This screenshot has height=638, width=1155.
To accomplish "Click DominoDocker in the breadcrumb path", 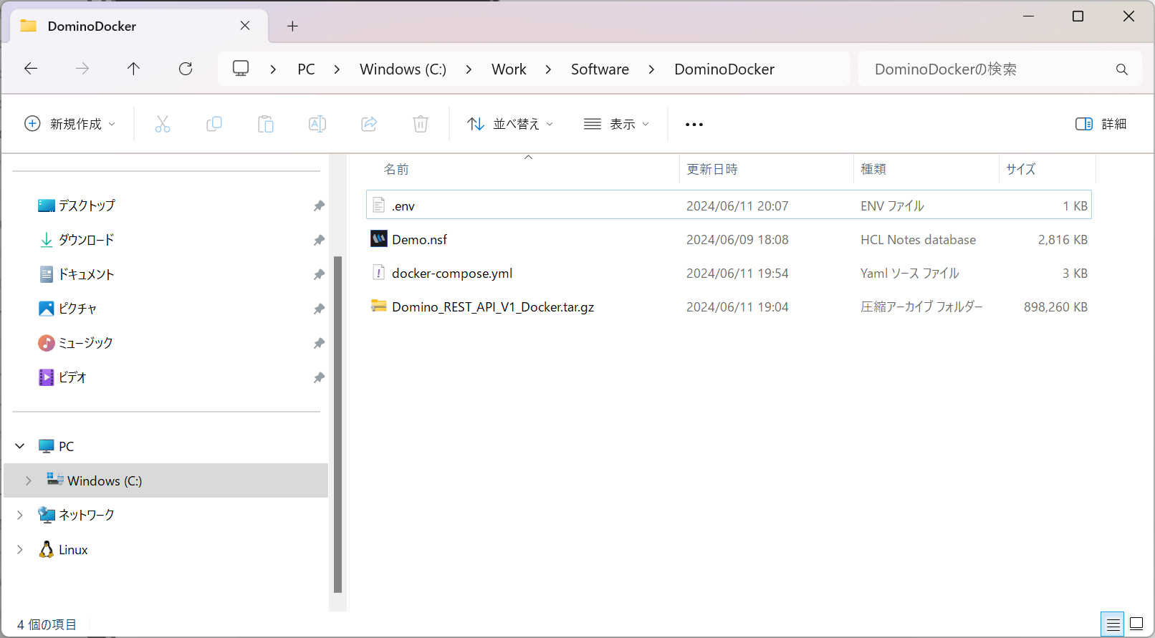I will coord(724,69).
